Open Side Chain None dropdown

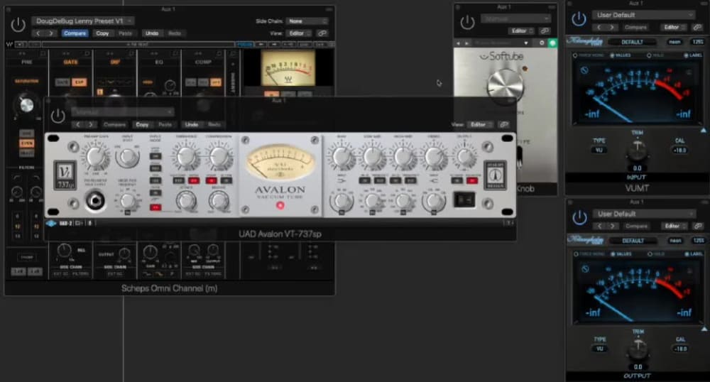[307, 21]
